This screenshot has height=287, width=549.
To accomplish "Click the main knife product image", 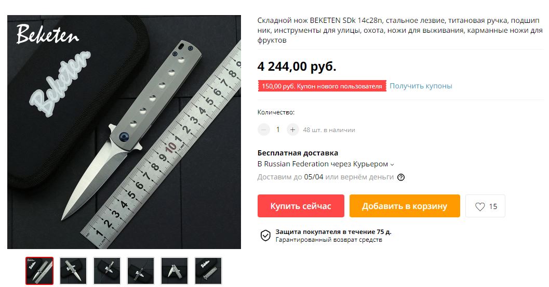I will point(124,132).
